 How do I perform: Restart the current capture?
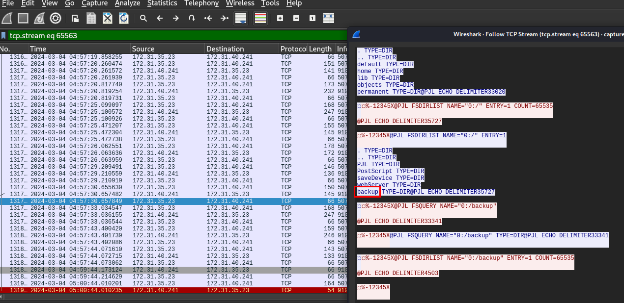pos(39,18)
